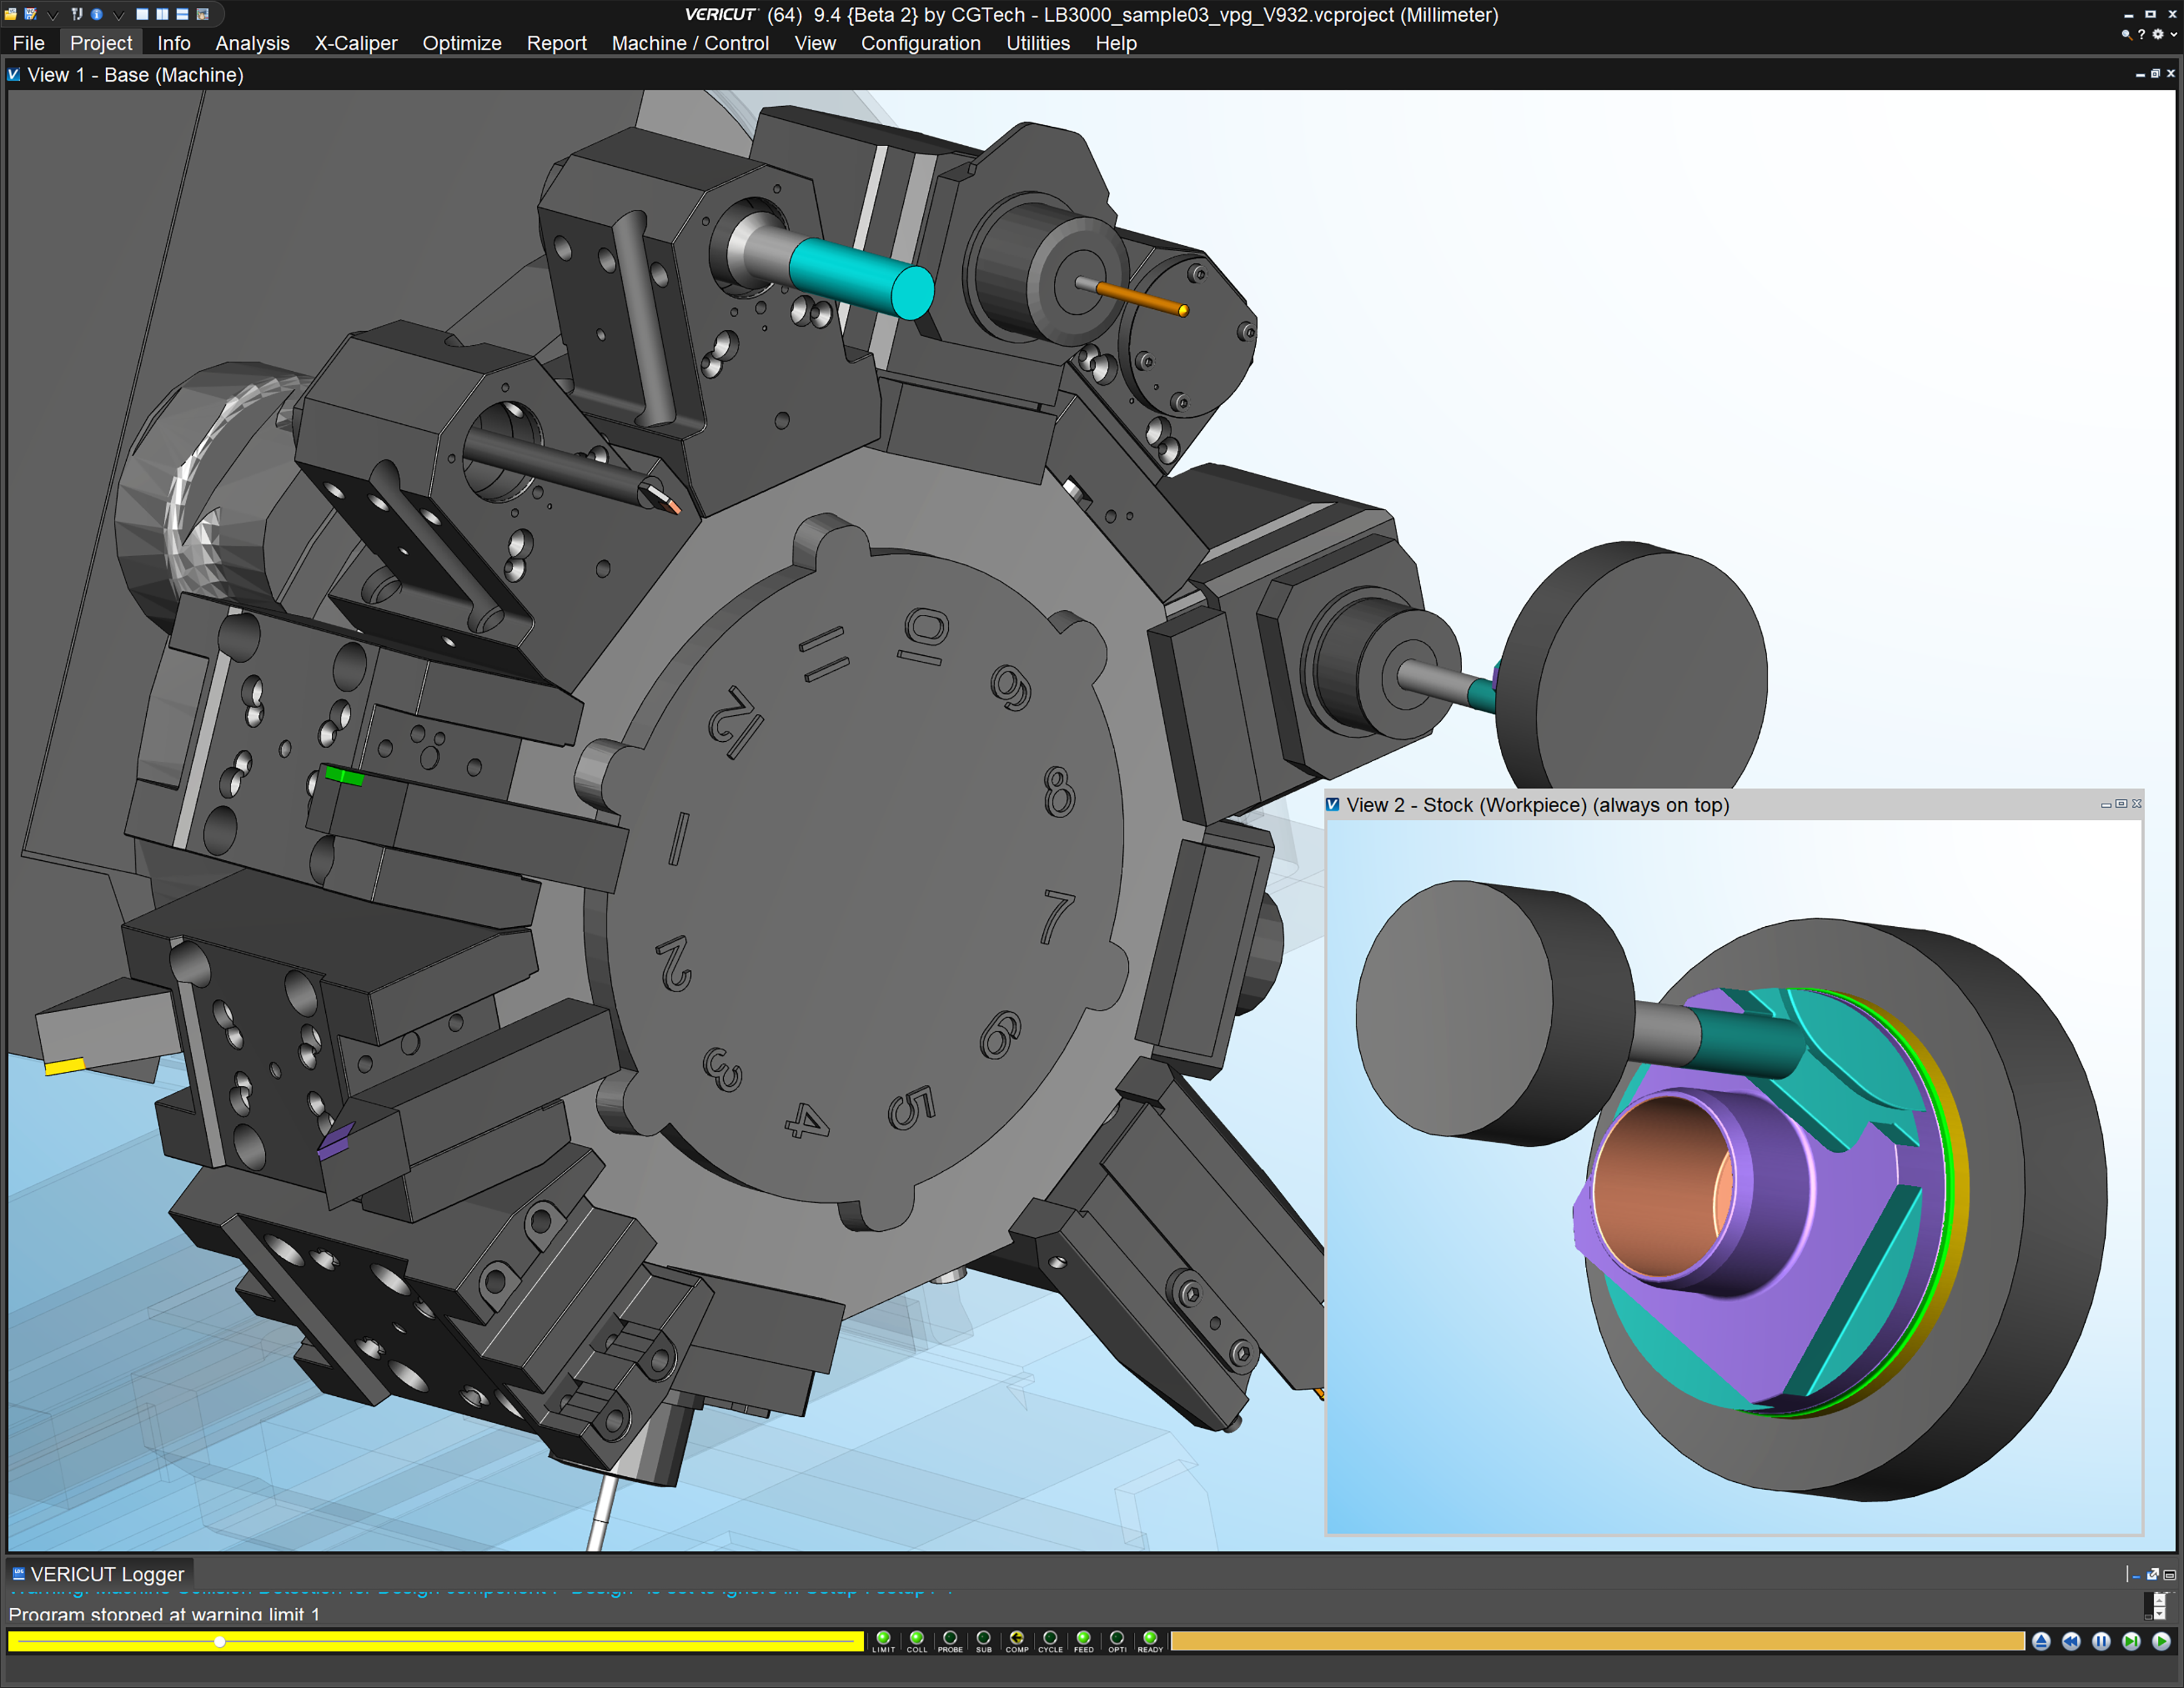This screenshot has height=1688, width=2184.
Task: Click the Logger scrollbar down arrow
Action: (2160, 1614)
